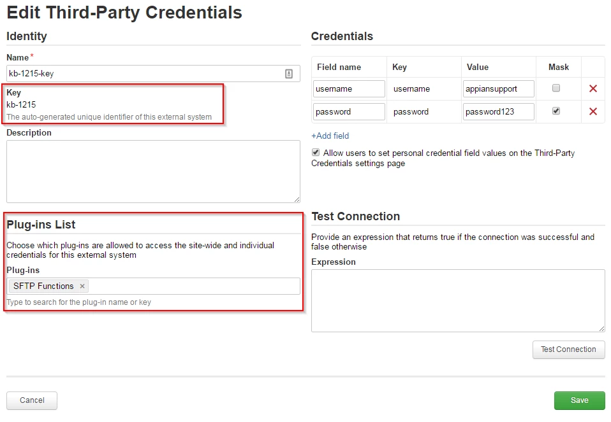Click the Expression text area
This screenshot has height=422, width=611.
(458, 300)
